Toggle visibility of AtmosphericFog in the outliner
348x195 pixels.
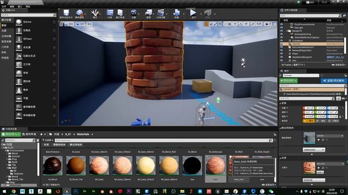[282, 34]
